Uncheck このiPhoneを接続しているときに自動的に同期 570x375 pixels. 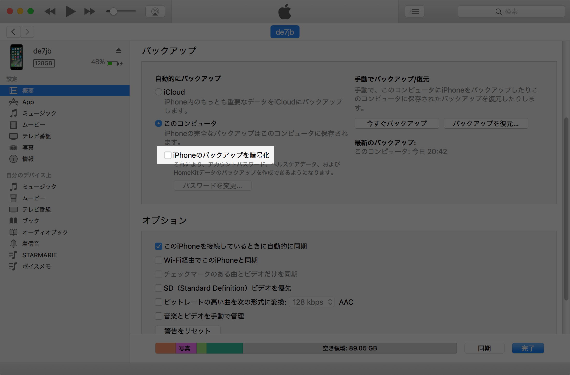[158, 246]
